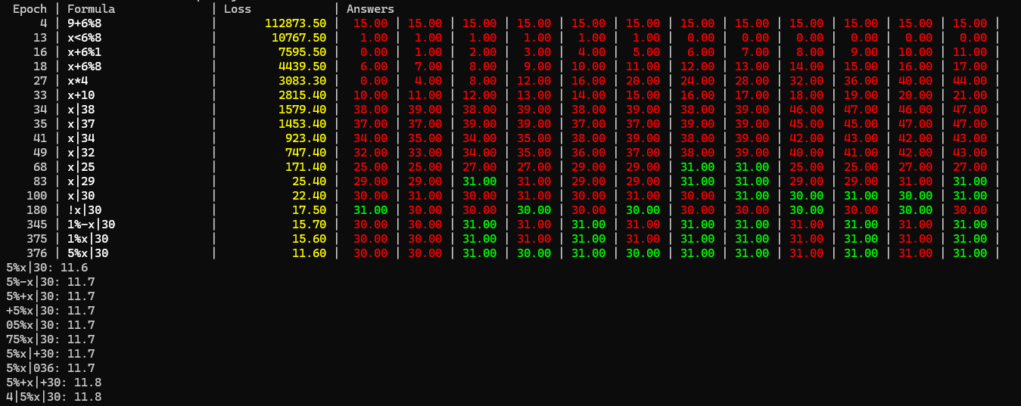The width and height of the screenshot is (1021, 406).
Task: Select the x+10 formula entry
Action: pyautogui.click(x=80, y=95)
